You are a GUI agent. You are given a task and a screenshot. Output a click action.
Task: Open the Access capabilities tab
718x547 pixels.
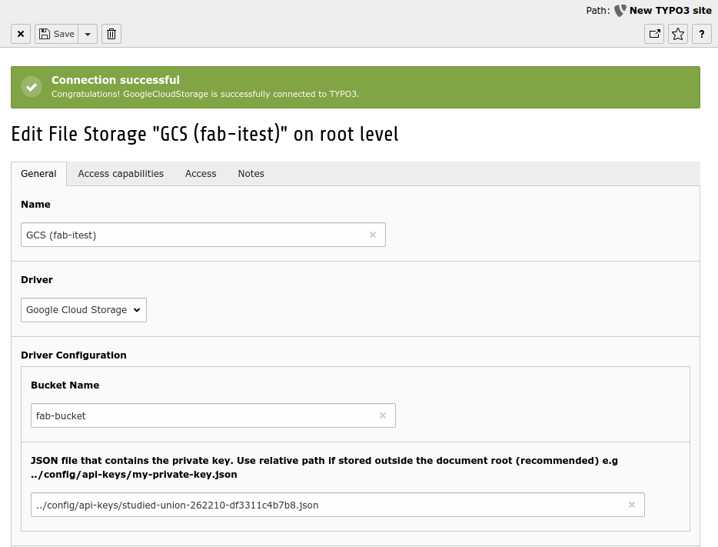point(121,174)
